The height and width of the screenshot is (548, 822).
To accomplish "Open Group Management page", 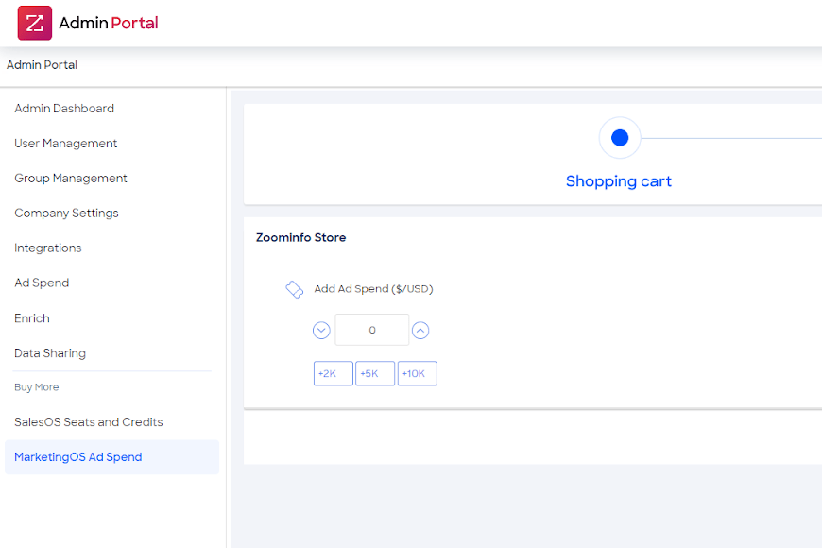I will click(x=71, y=179).
